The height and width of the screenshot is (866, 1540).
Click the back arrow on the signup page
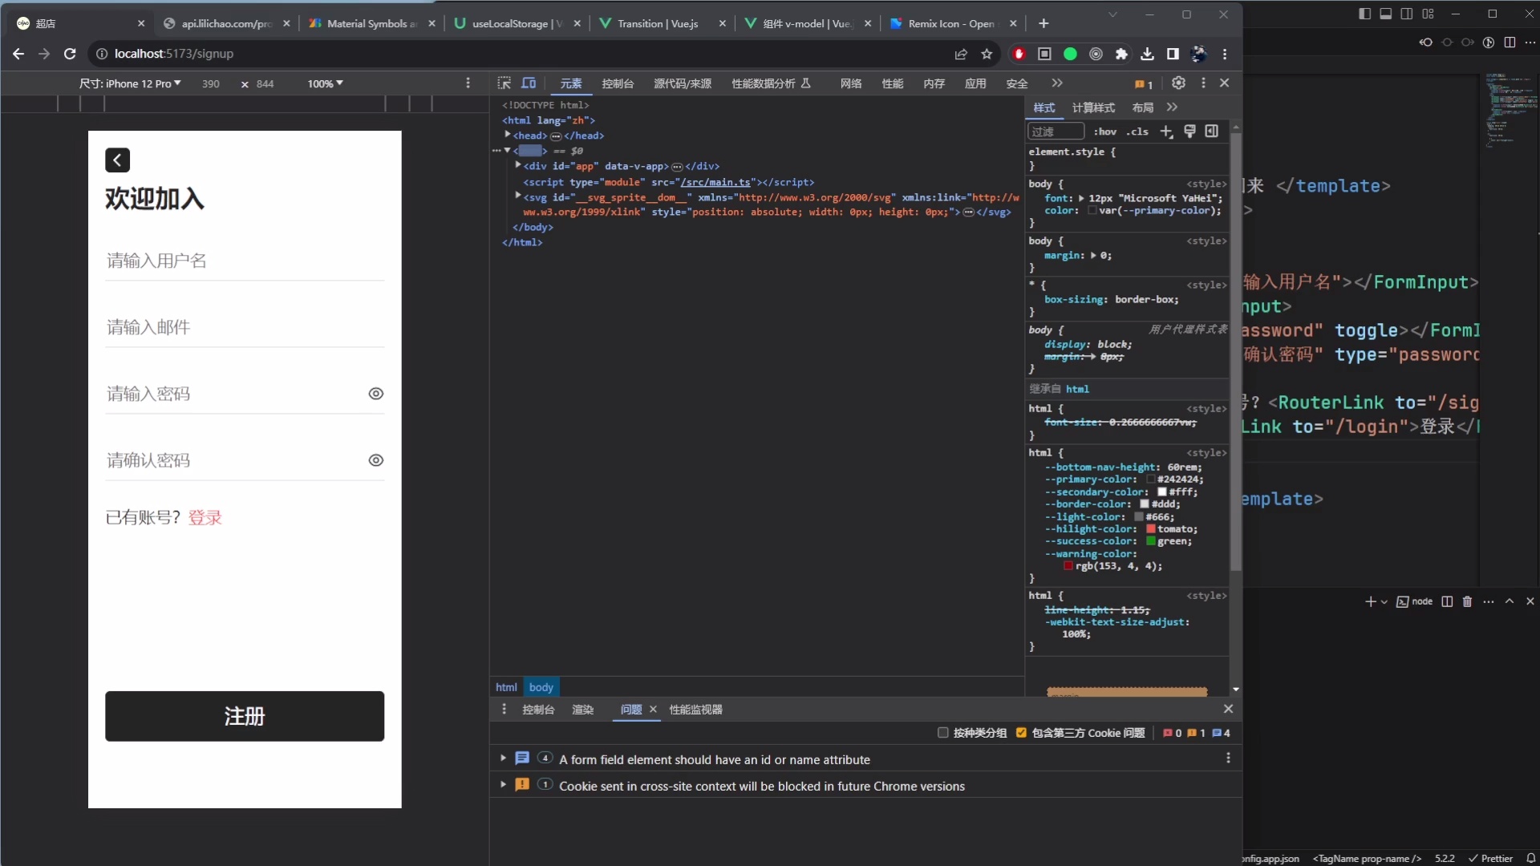(x=117, y=160)
